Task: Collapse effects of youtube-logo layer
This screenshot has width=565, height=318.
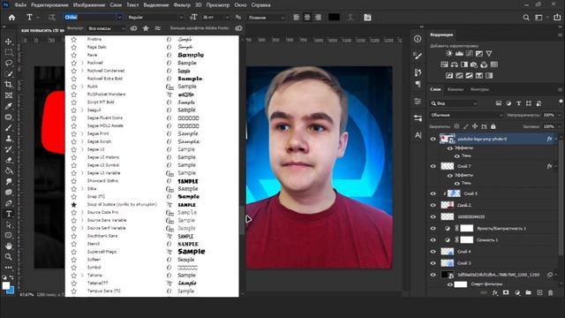Action: (x=556, y=139)
